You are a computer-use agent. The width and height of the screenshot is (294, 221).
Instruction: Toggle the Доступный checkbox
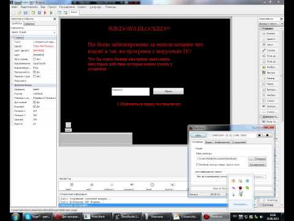[x=35, y=102]
